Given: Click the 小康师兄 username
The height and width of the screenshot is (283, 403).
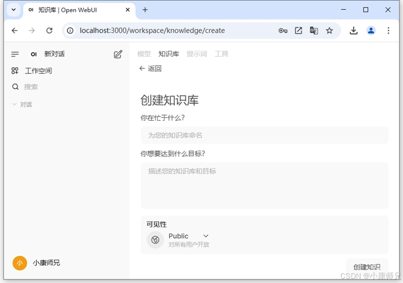Looking at the screenshot, I should [46, 263].
